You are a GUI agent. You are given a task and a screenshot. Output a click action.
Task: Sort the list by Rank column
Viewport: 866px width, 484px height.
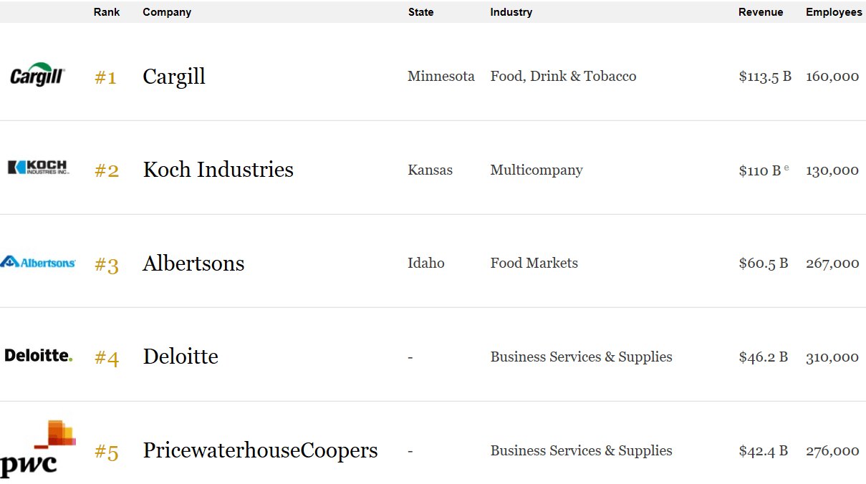click(x=107, y=12)
